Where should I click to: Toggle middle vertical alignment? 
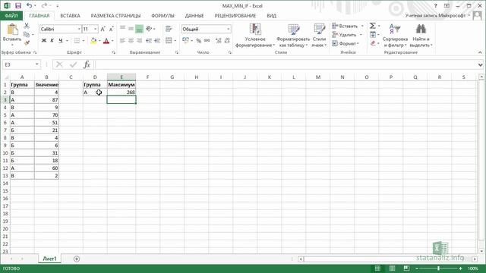click(x=131, y=29)
